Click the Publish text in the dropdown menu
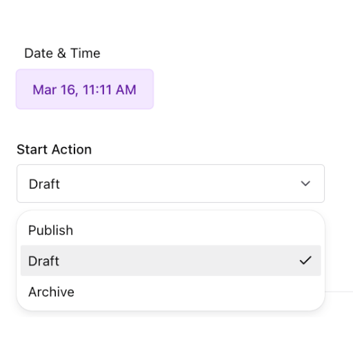353x353 pixels. tap(50, 230)
